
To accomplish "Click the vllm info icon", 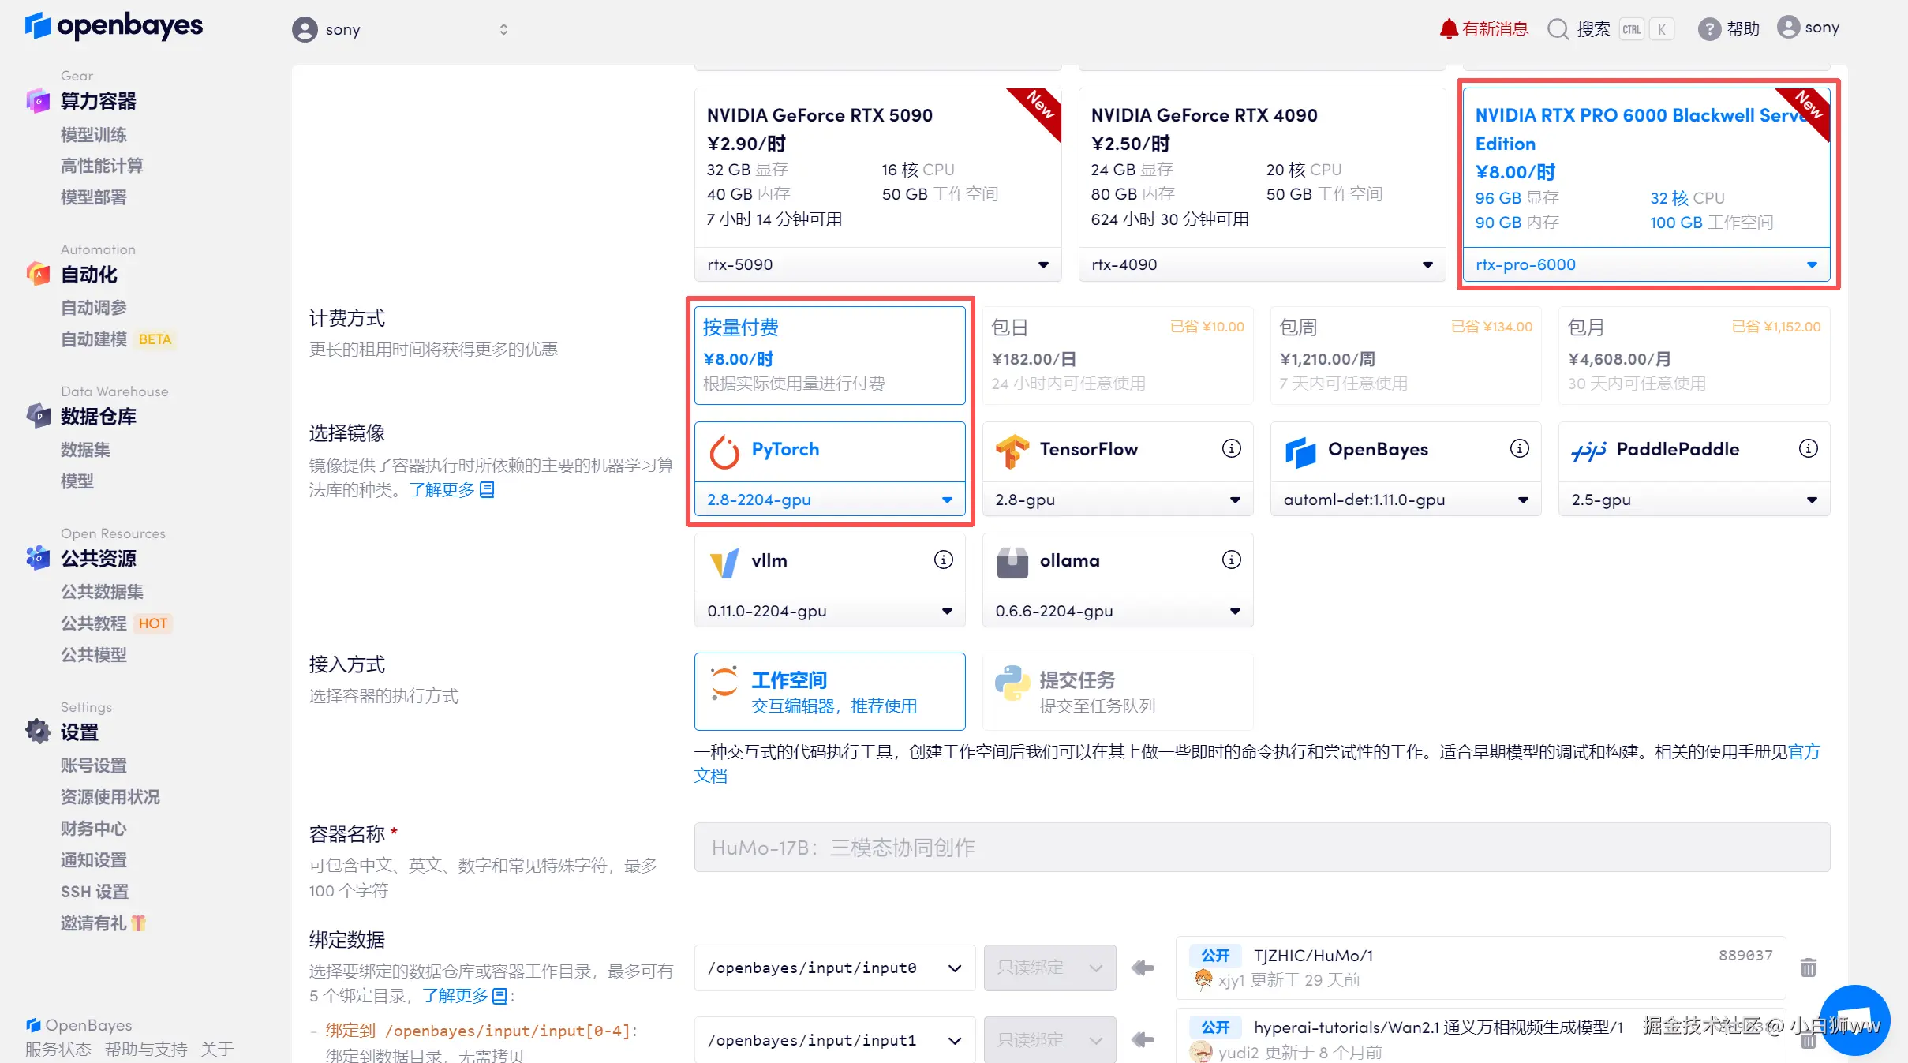I will tap(943, 560).
